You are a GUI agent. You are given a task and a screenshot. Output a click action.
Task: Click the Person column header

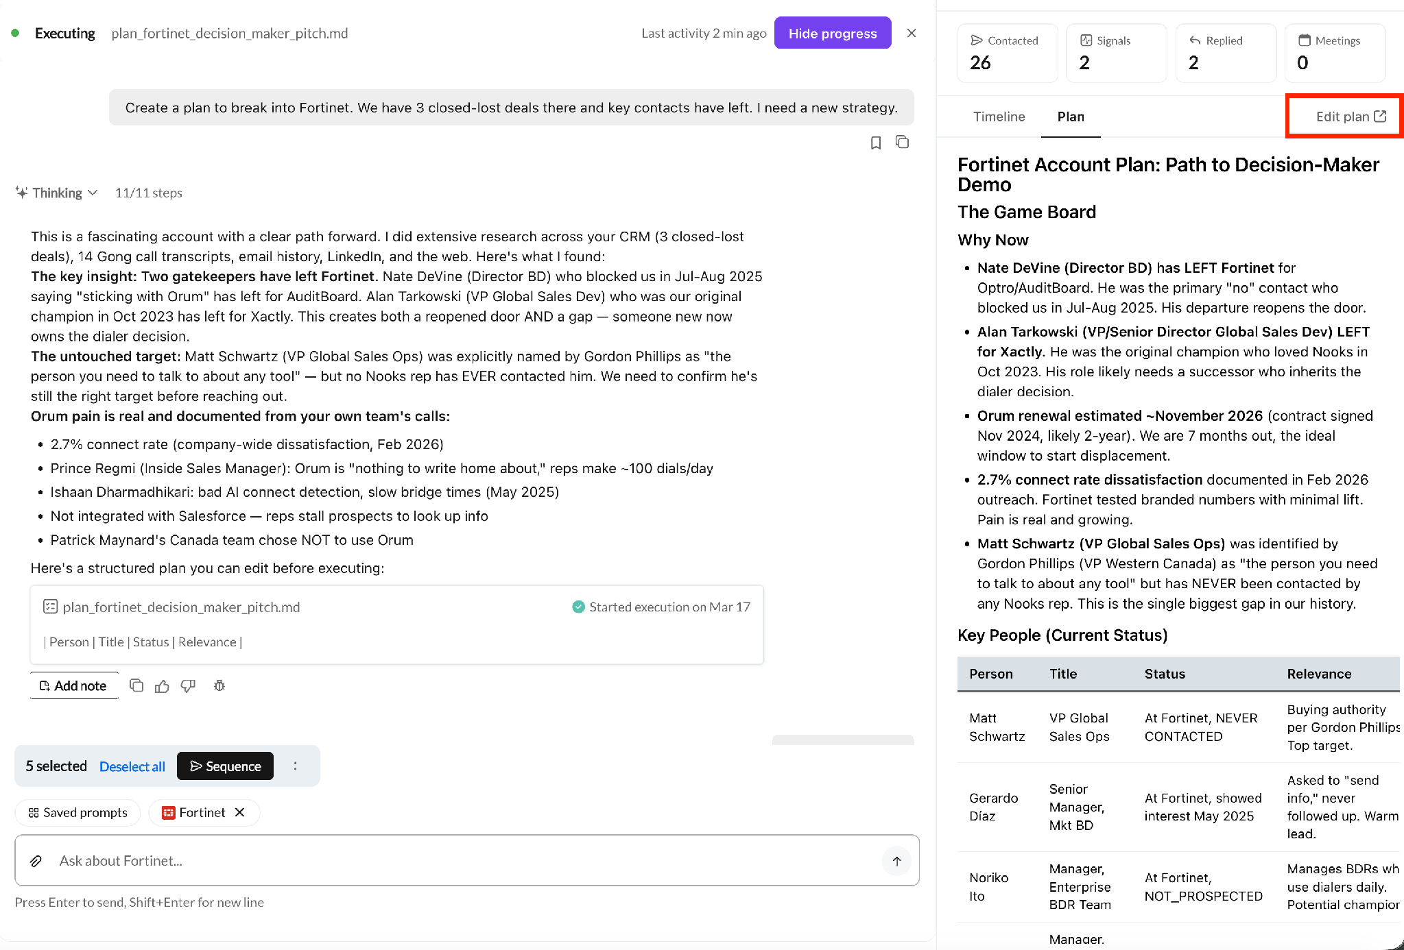pos(991,674)
